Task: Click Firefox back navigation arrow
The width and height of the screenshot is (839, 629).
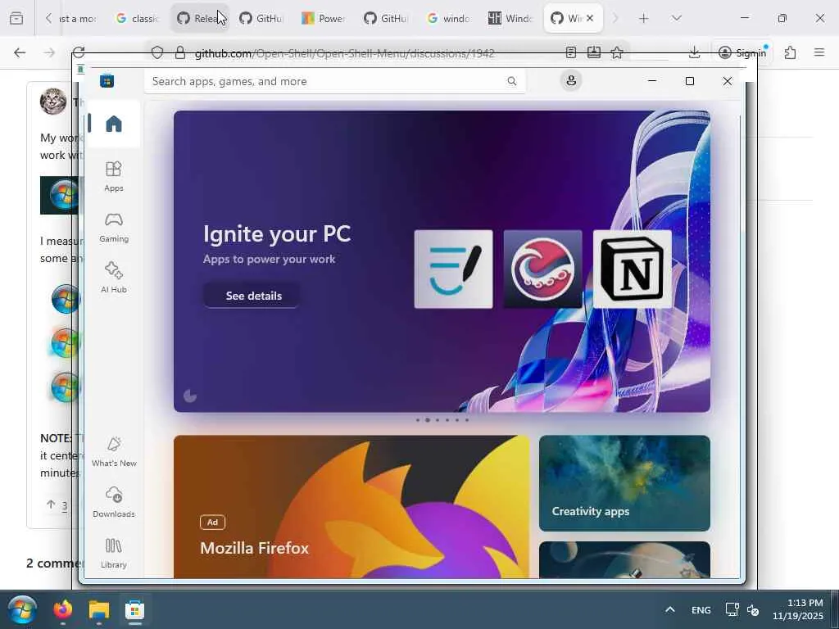Action: tap(20, 52)
